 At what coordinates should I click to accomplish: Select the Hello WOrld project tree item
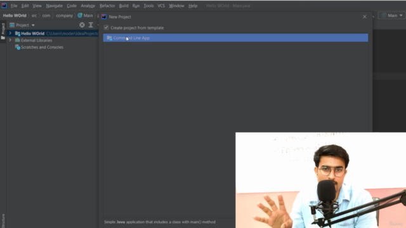[x=52, y=34]
